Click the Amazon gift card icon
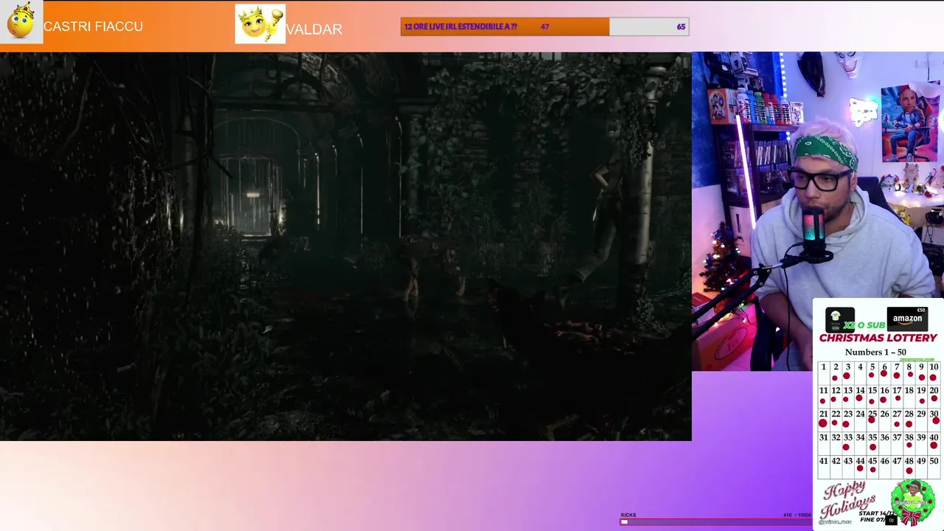The image size is (944, 531). pos(907,318)
